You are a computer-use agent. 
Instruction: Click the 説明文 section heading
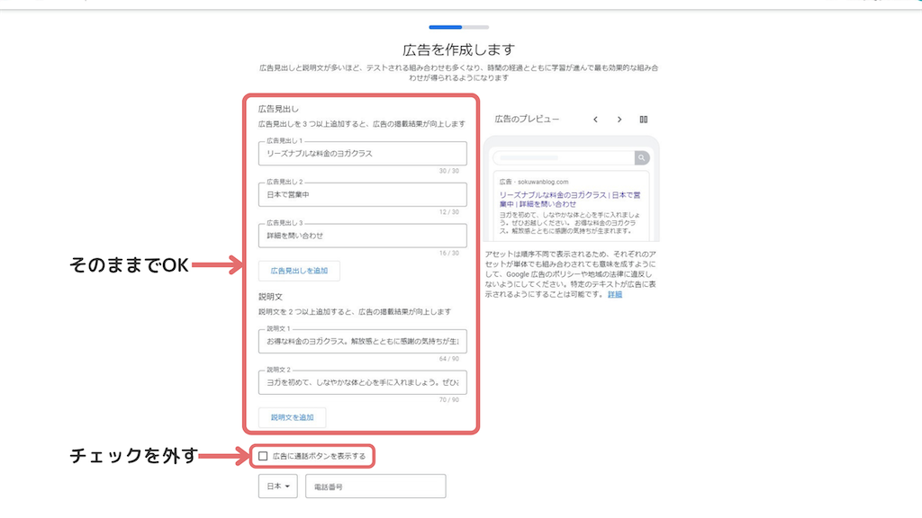[x=270, y=297]
